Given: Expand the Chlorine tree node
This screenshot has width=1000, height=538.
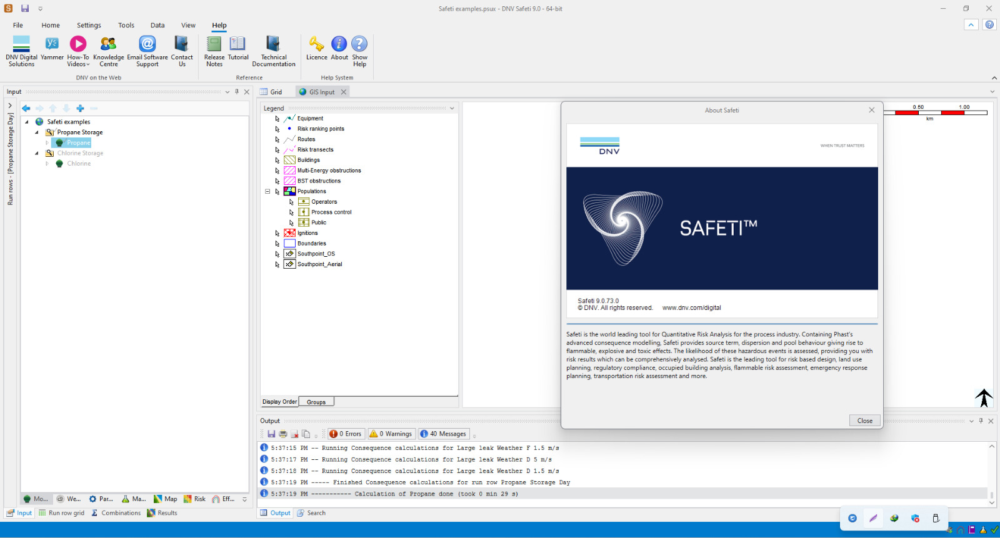Looking at the screenshot, I should tap(47, 164).
